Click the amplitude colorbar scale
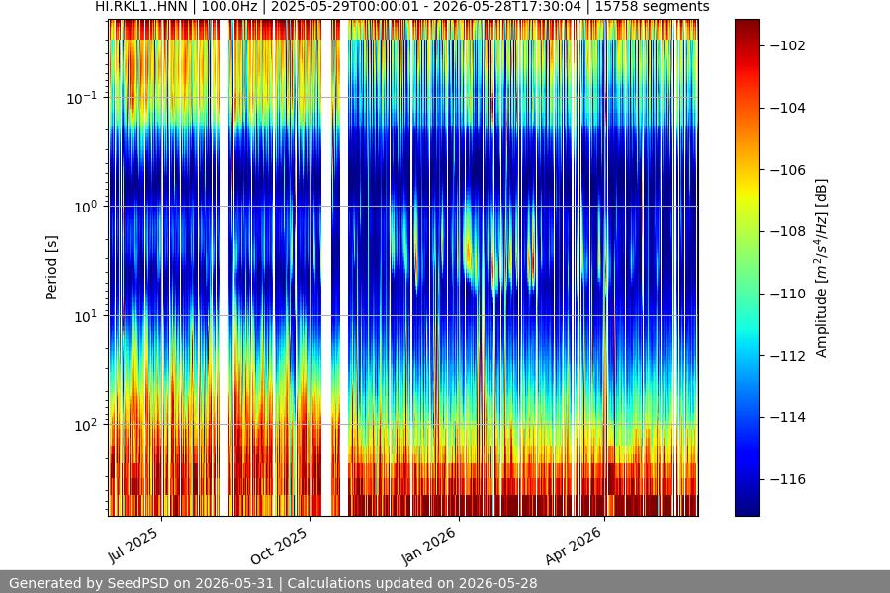The height and width of the screenshot is (593, 890). [747, 268]
